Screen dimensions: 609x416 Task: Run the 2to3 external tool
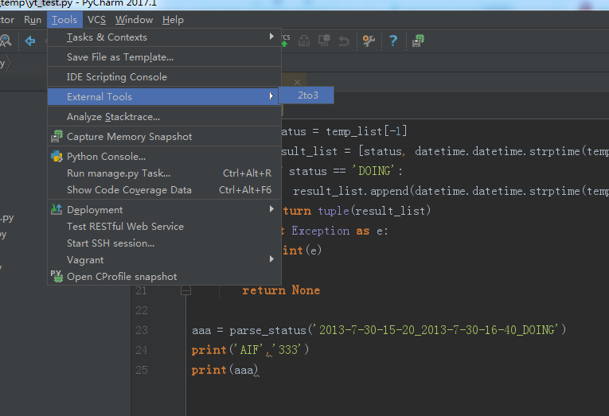(306, 95)
